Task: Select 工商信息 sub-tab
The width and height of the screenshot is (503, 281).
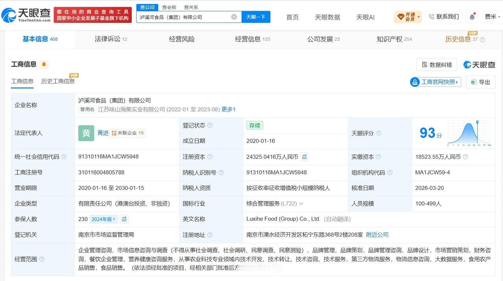Action: [22, 81]
